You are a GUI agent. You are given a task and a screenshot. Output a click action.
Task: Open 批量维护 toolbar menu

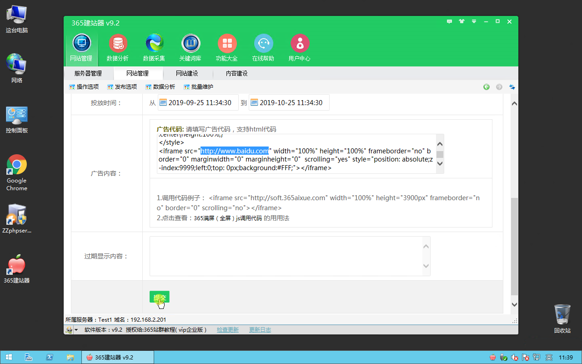point(198,87)
